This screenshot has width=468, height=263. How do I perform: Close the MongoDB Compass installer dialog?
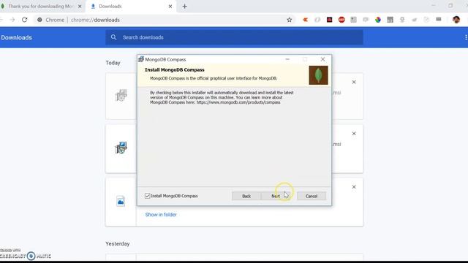click(x=322, y=59)
